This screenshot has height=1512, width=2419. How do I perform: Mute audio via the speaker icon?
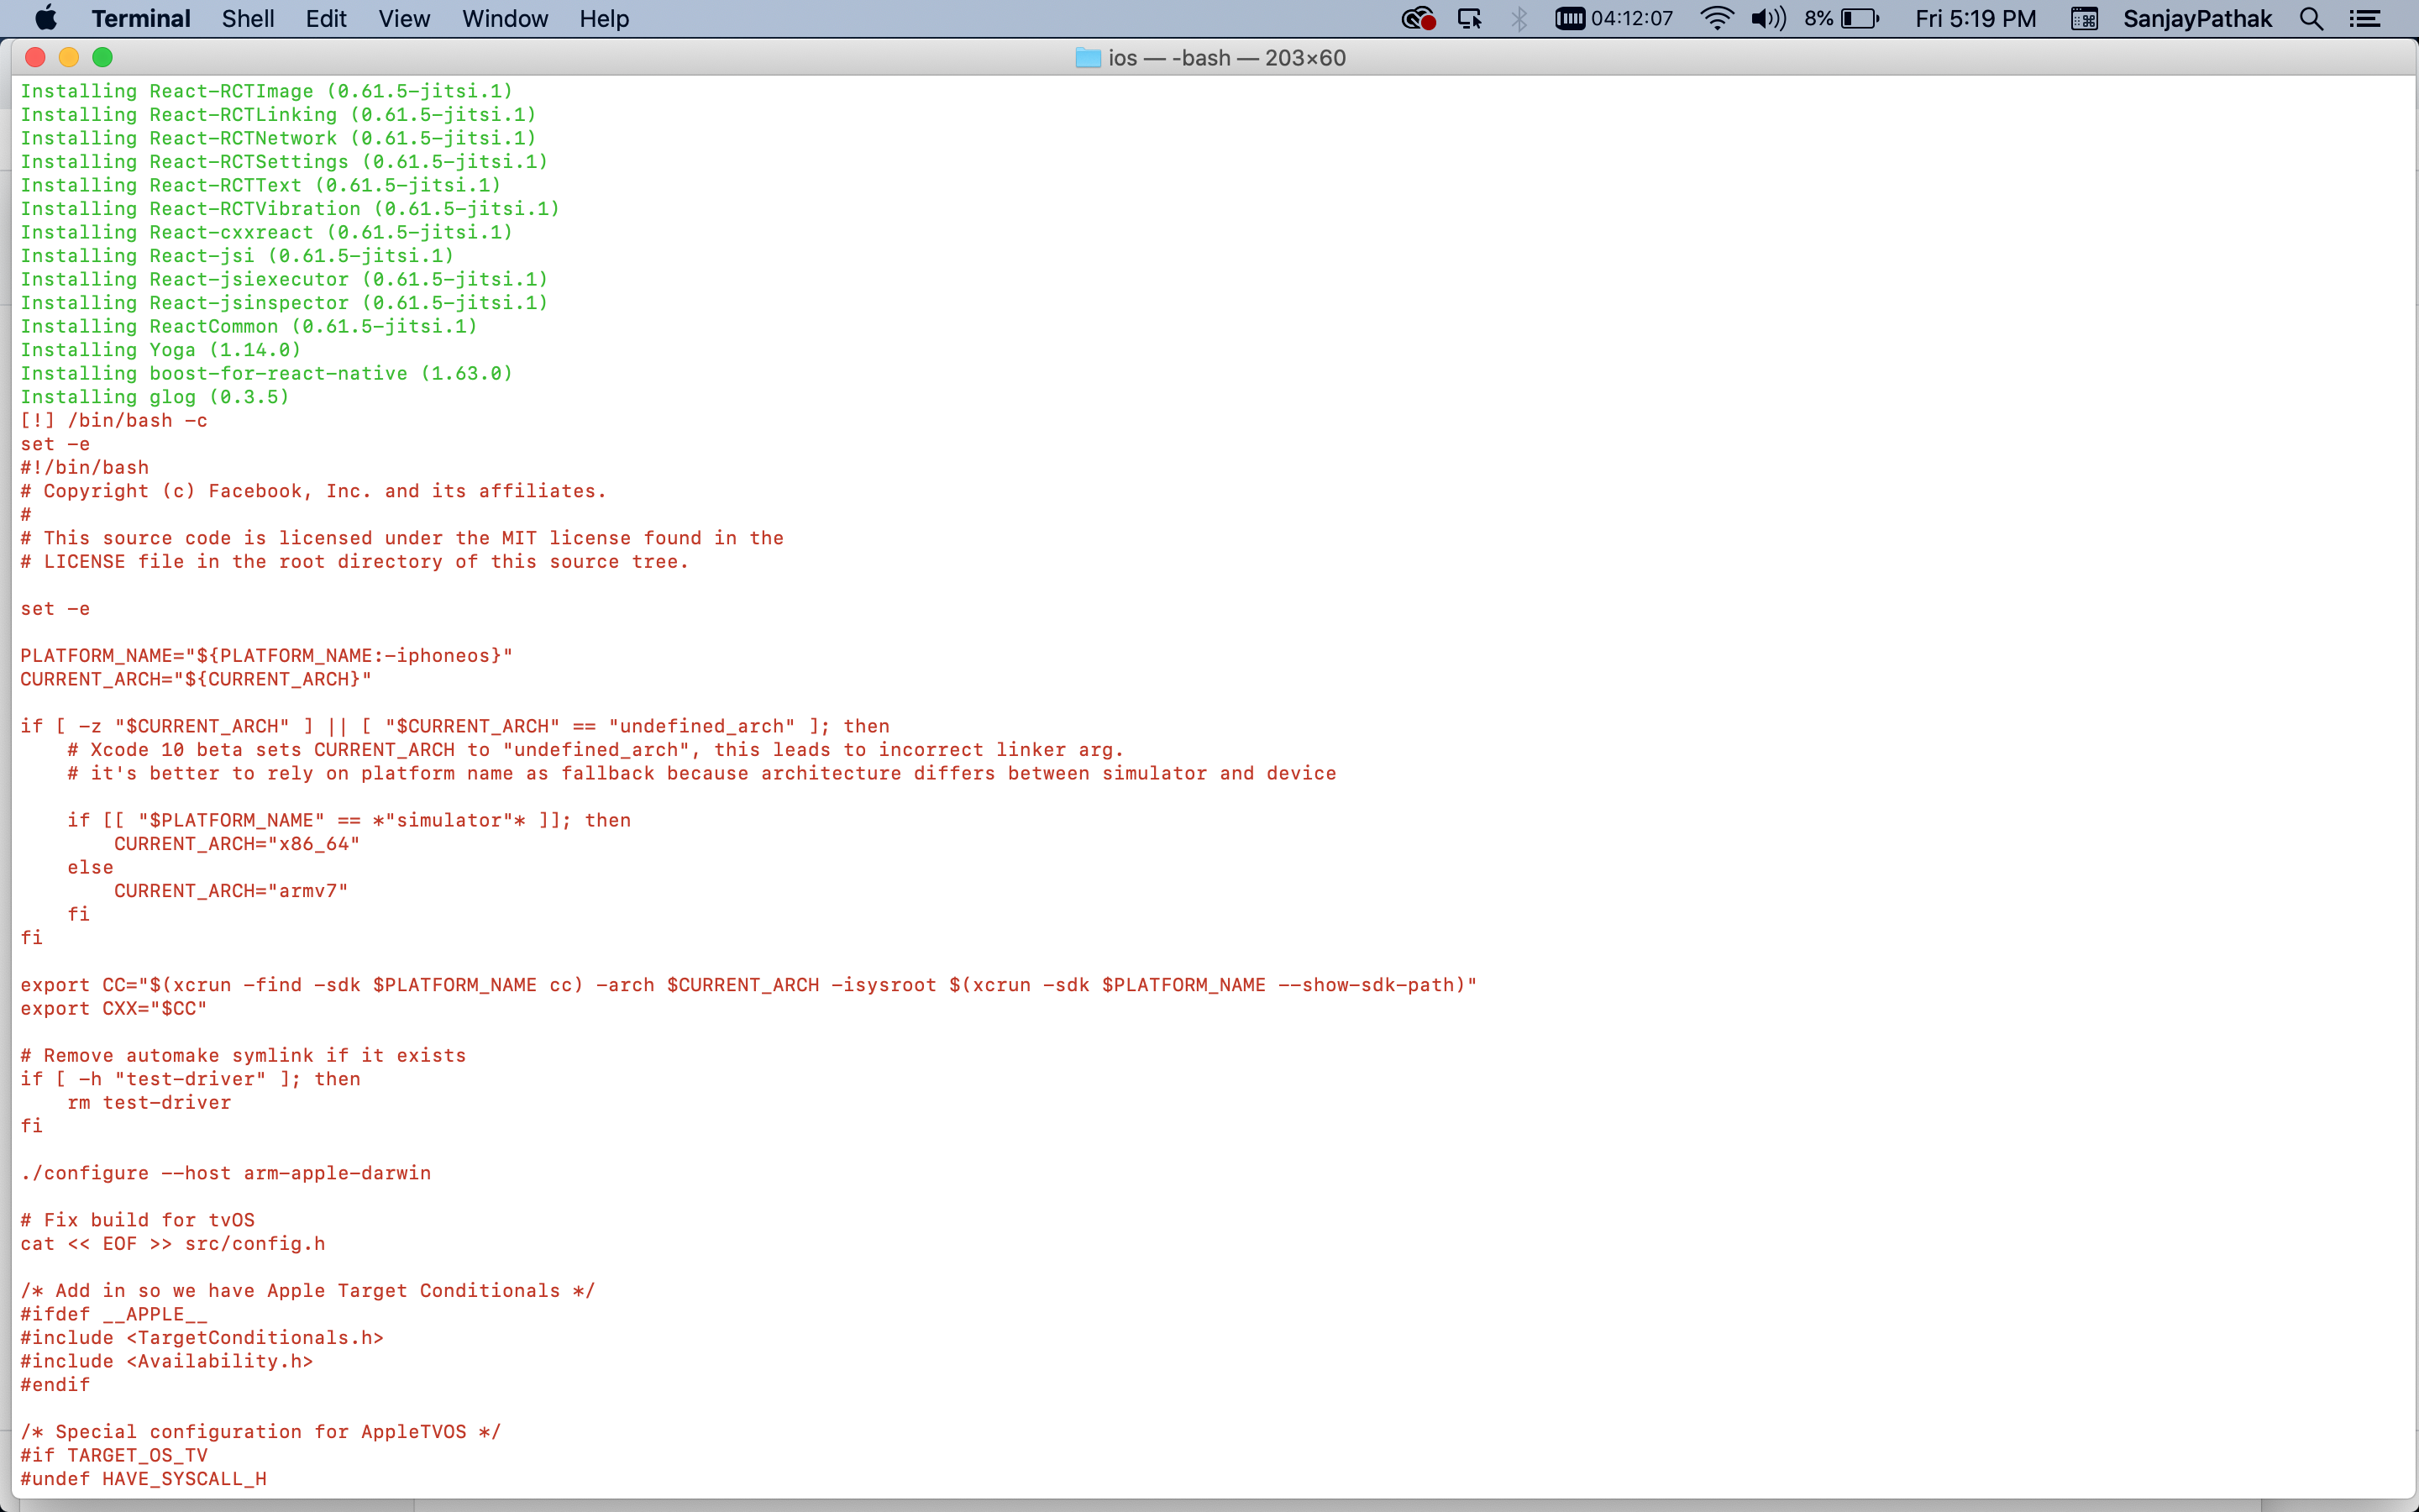[1767, 18]
